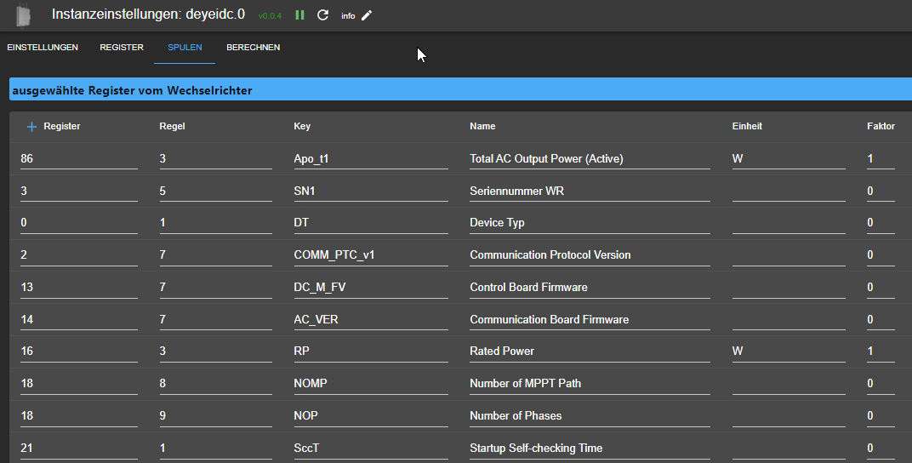912x463 pixels.
Task: Switch to the Register tab
Action: tap(122, 48)
